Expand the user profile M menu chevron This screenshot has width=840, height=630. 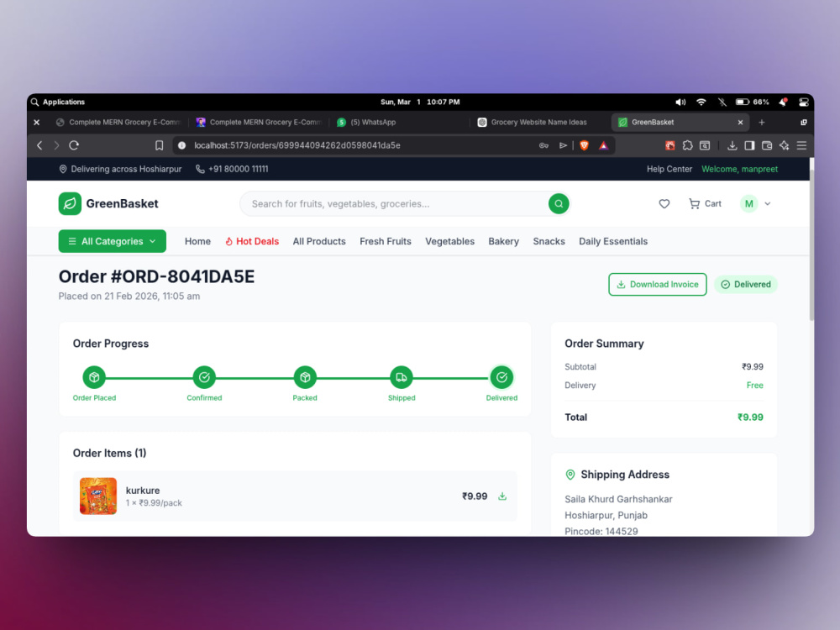click(768, 203)
